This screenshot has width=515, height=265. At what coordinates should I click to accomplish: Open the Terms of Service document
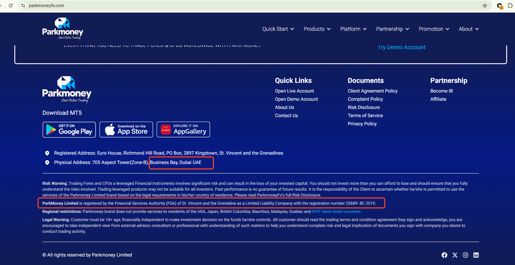coord(365,116)
